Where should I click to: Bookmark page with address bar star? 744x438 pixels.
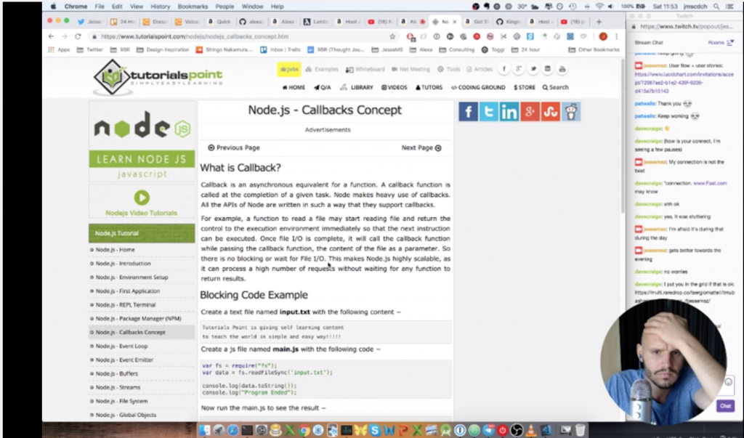coord(392,36)
